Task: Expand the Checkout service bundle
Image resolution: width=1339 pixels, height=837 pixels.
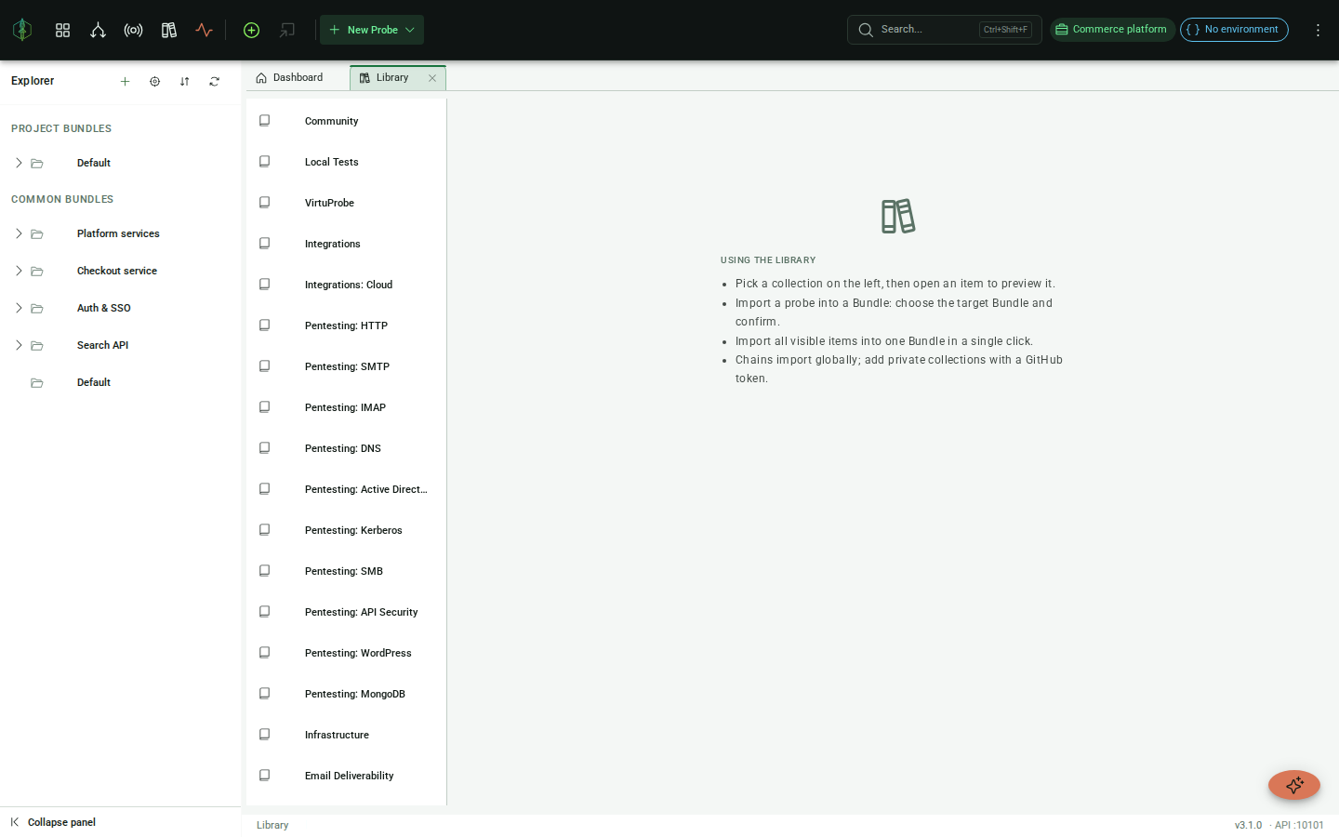Action: point(18,271)
